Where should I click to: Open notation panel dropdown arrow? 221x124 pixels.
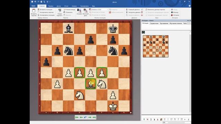click(188, 21)
